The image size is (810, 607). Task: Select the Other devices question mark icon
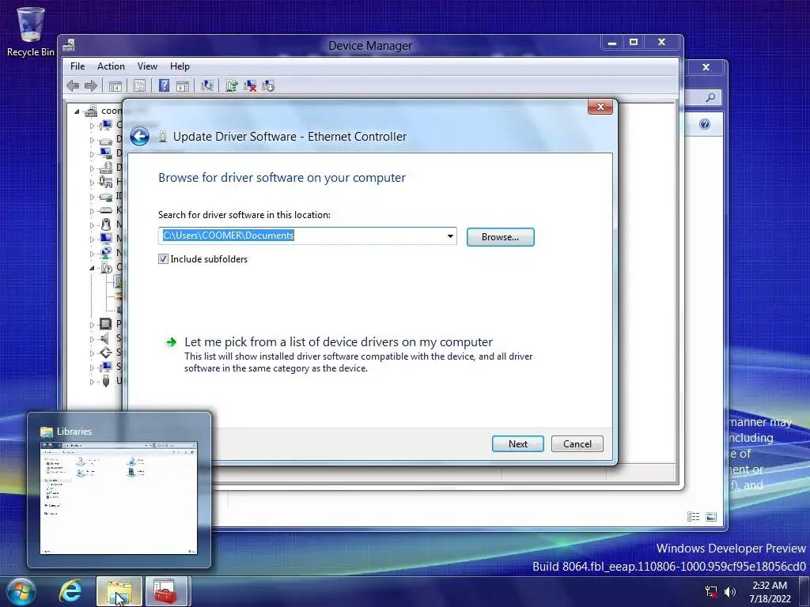point(107,267)
